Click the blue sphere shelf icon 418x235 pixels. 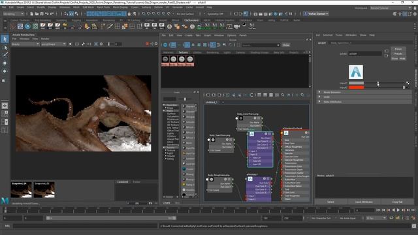pos(27,26)
